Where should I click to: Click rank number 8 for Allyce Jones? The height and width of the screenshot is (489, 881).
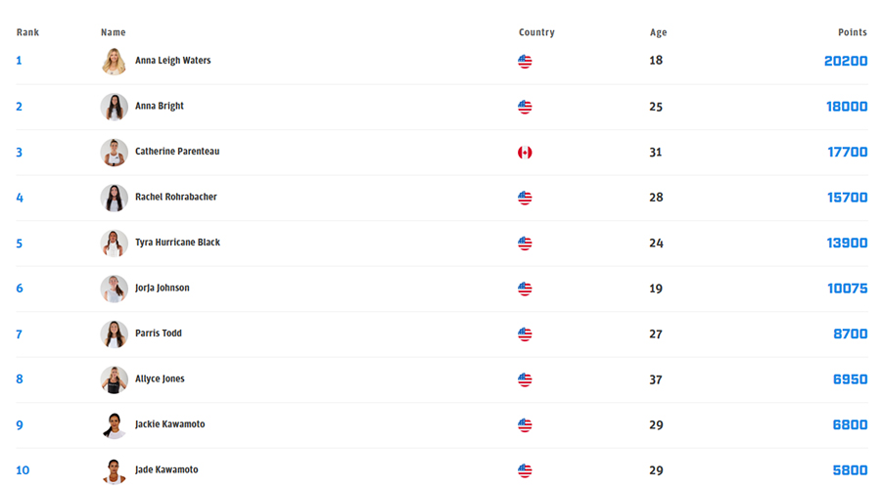click(x=20, y=379)
